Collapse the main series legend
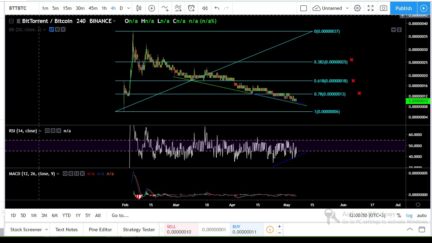This screenshot has height=243, width=432. [11, 21]
